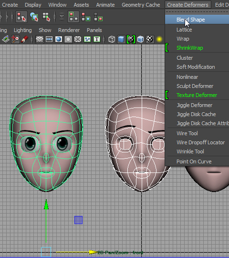Click the image plane icon
This screenshot has width=229, height=258.
click(x=5, y=39)
